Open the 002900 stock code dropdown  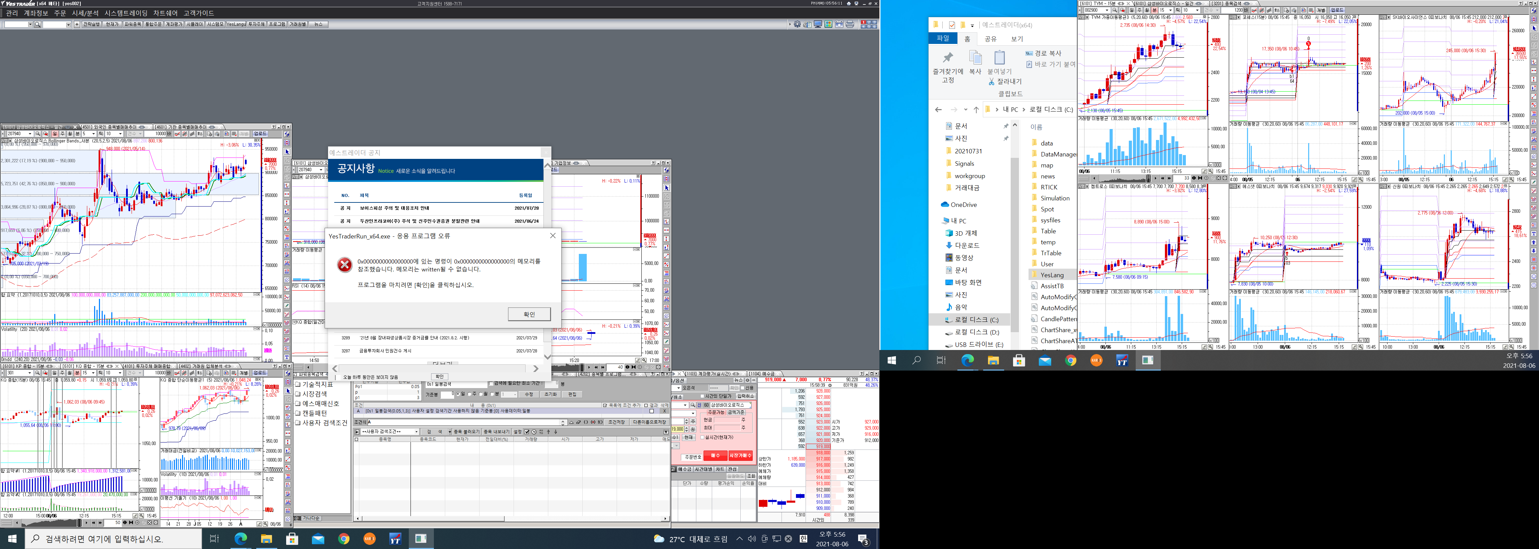tap(1107, 10)
